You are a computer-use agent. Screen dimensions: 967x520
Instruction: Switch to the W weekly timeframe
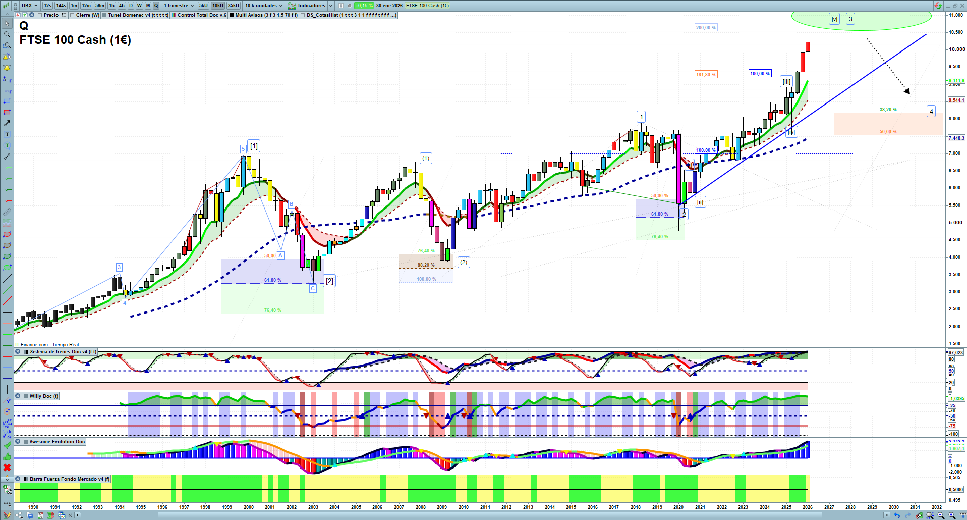(139, 6)
